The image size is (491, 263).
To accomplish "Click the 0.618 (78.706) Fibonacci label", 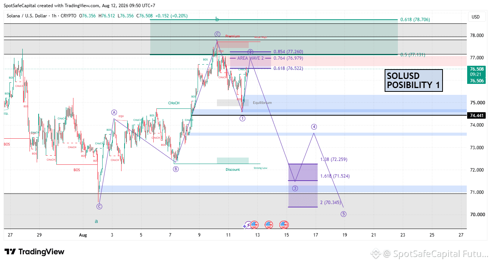I will coord(415,19).
